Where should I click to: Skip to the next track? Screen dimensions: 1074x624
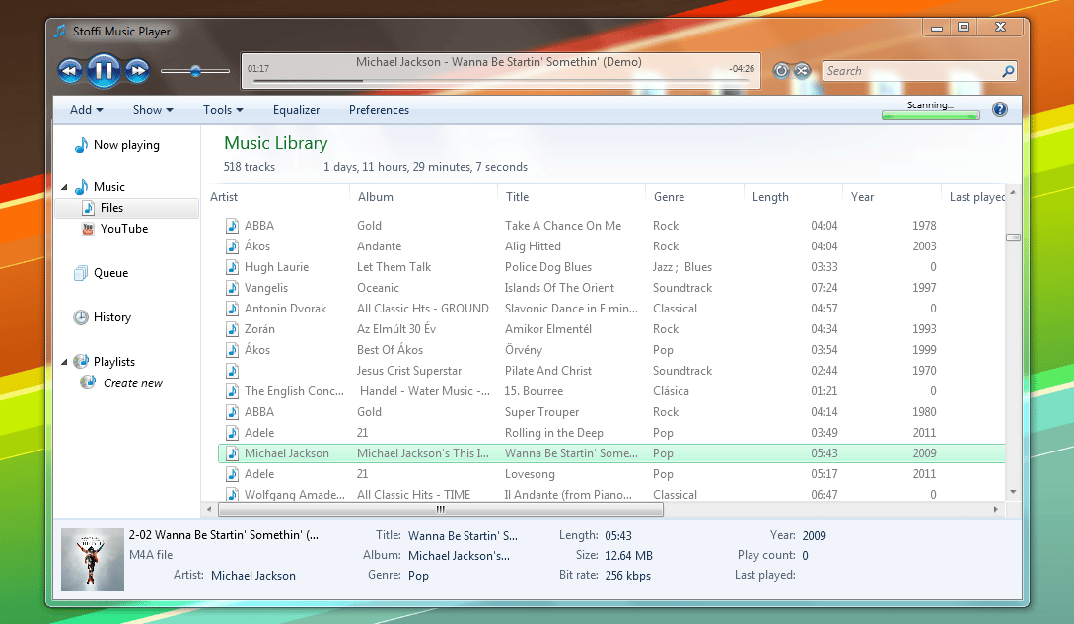tap(137, 71)
